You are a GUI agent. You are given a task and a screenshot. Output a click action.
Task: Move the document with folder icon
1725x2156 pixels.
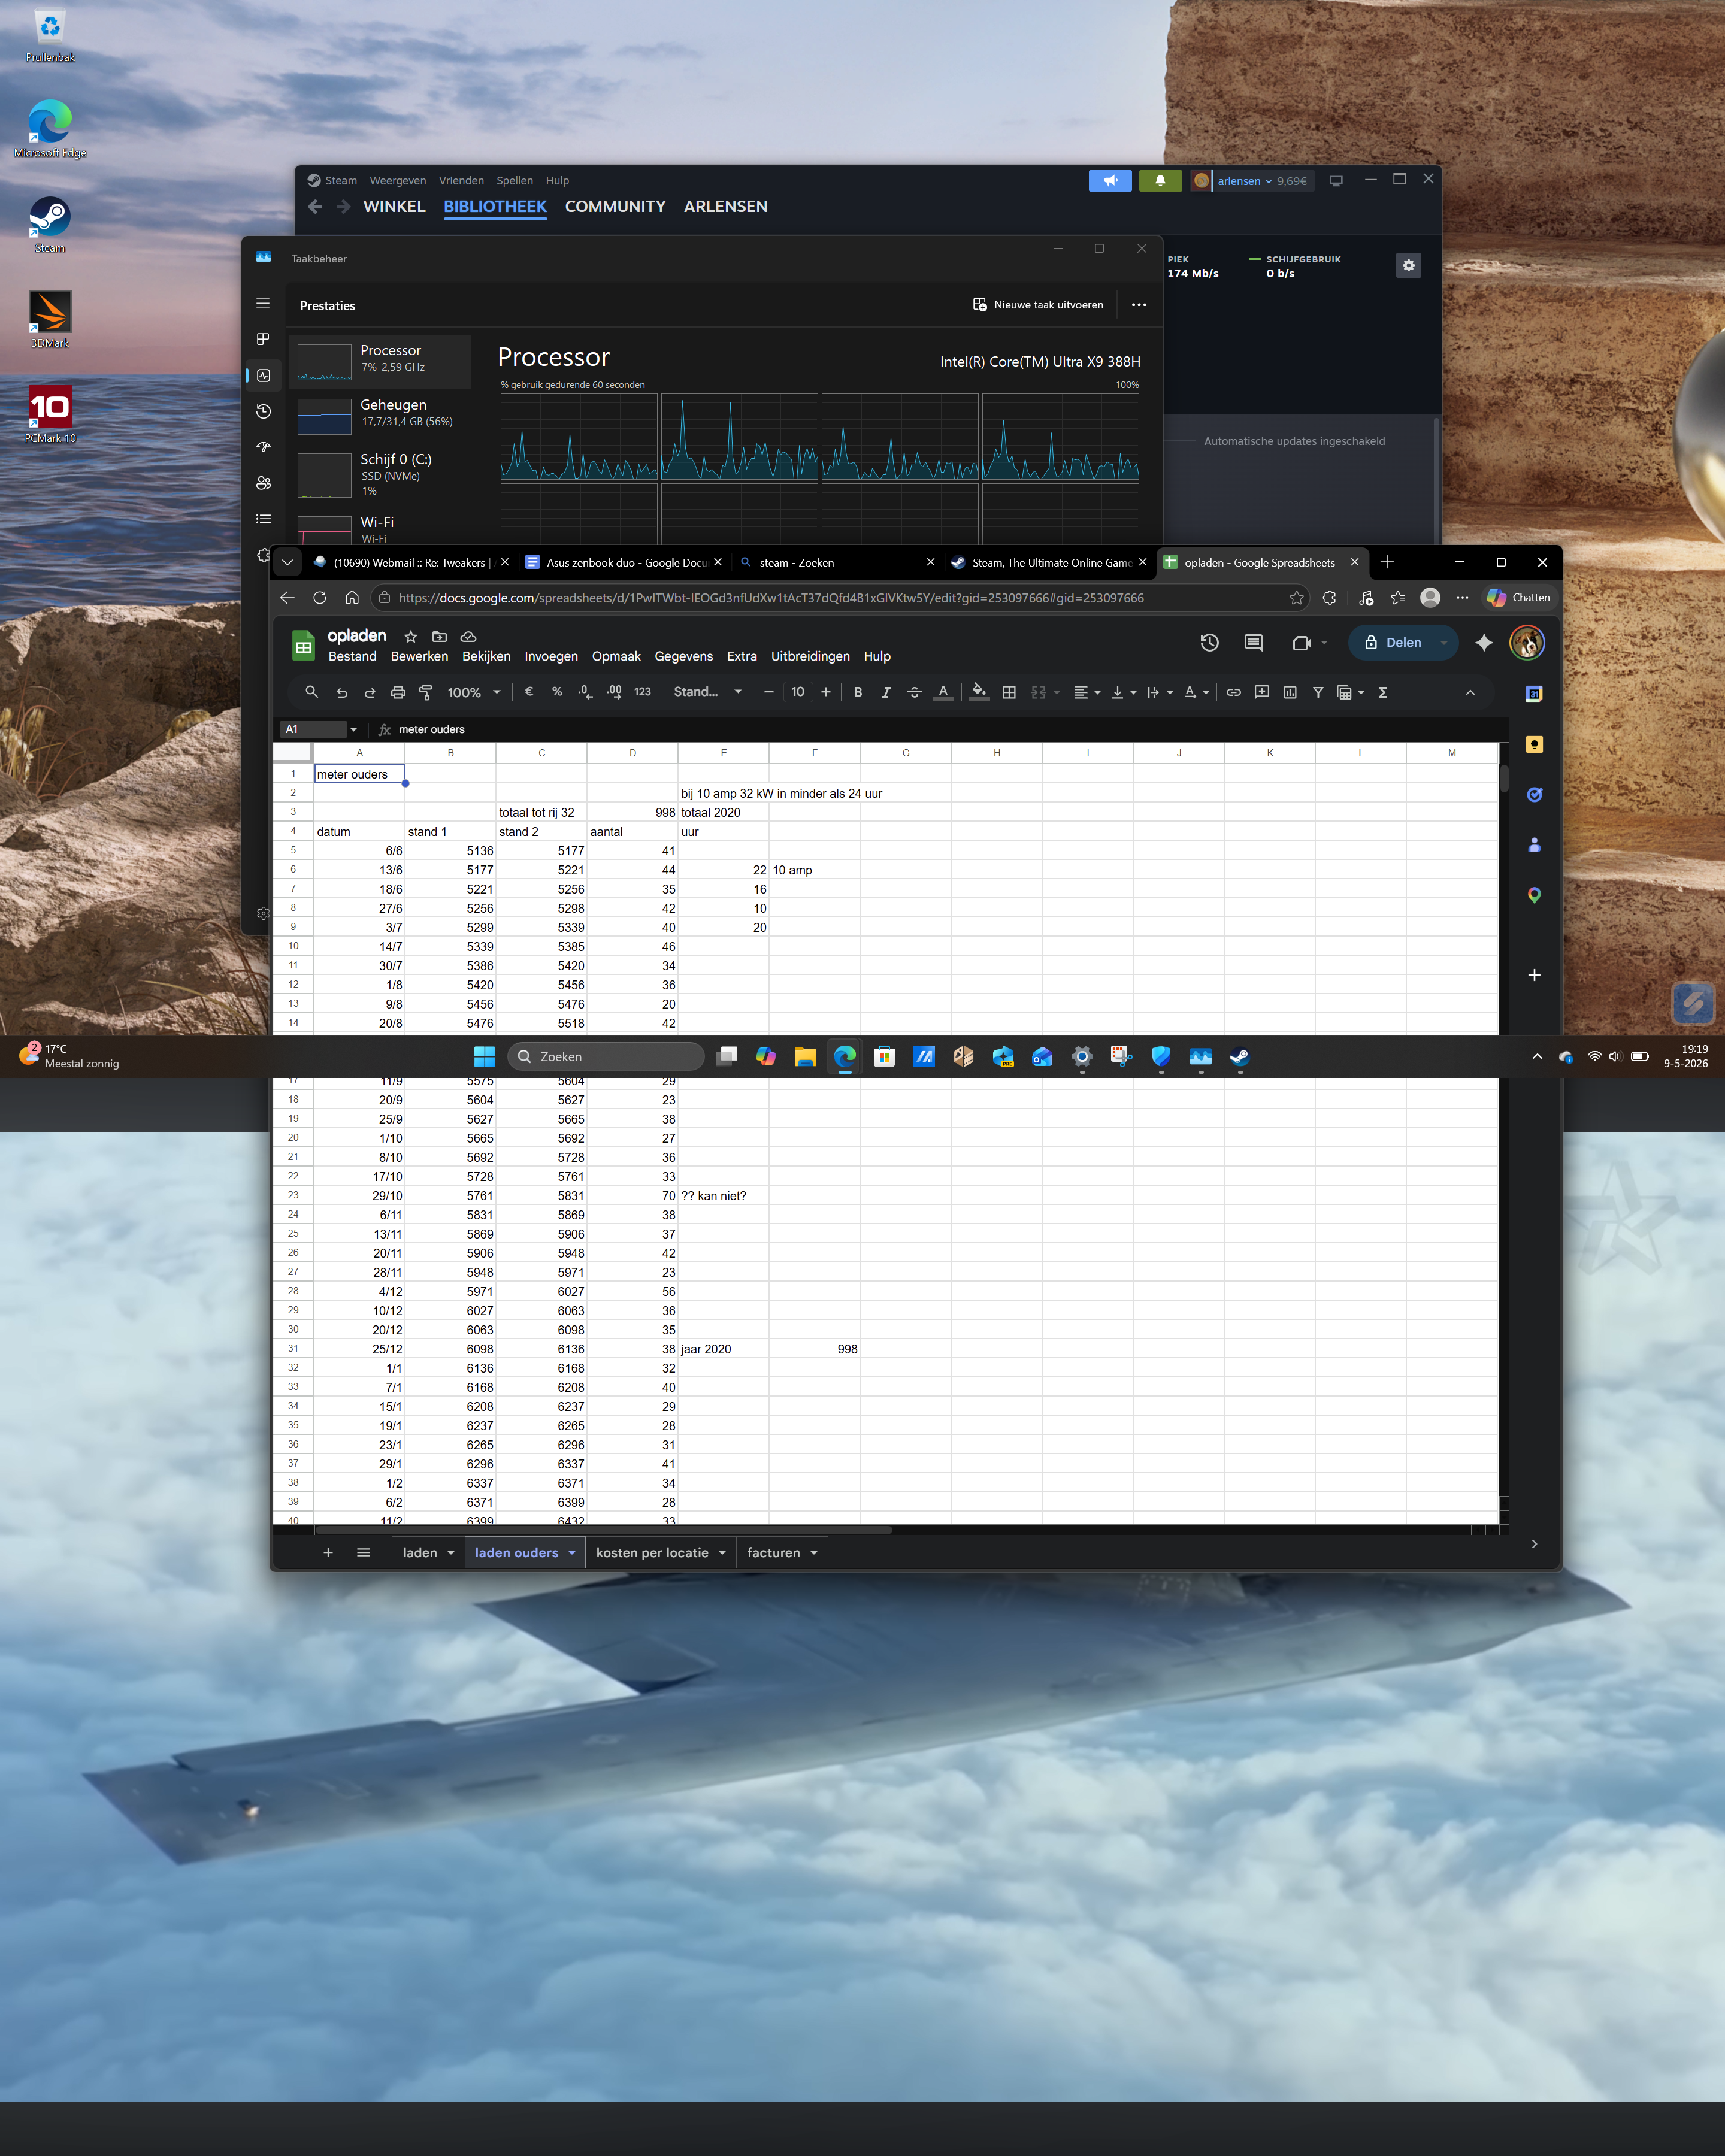click(x=439, y=637)
